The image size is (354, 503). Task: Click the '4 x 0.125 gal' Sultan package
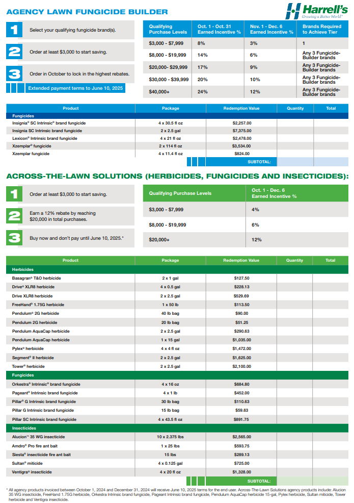point(171,463)
